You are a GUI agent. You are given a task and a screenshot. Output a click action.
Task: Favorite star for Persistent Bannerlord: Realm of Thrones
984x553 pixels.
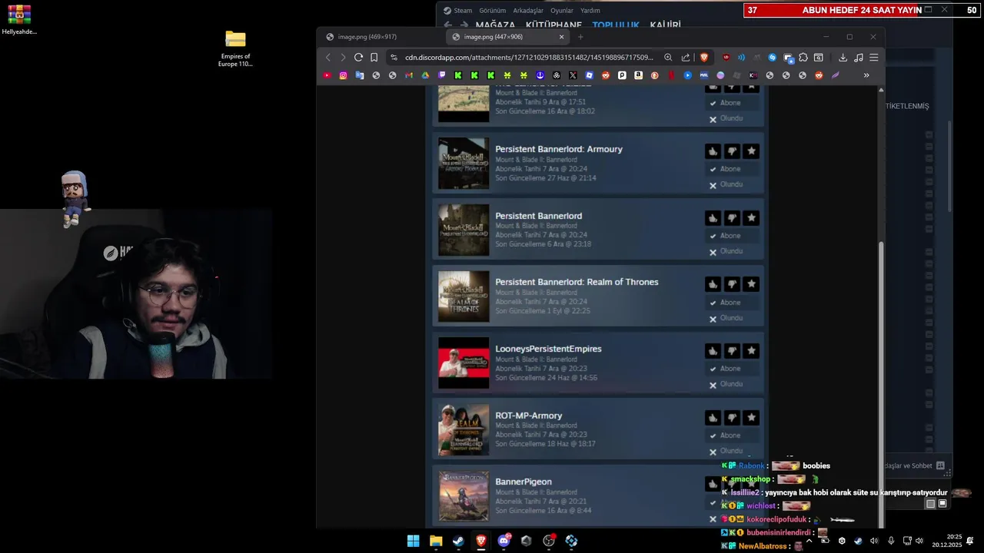(x=752, y=284)
